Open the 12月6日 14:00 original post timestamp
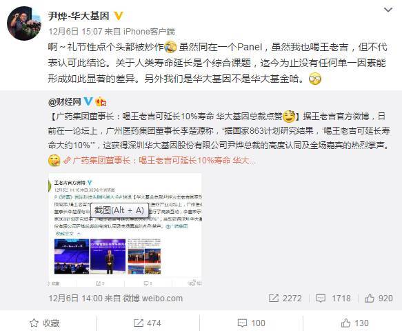 point(75,298)
